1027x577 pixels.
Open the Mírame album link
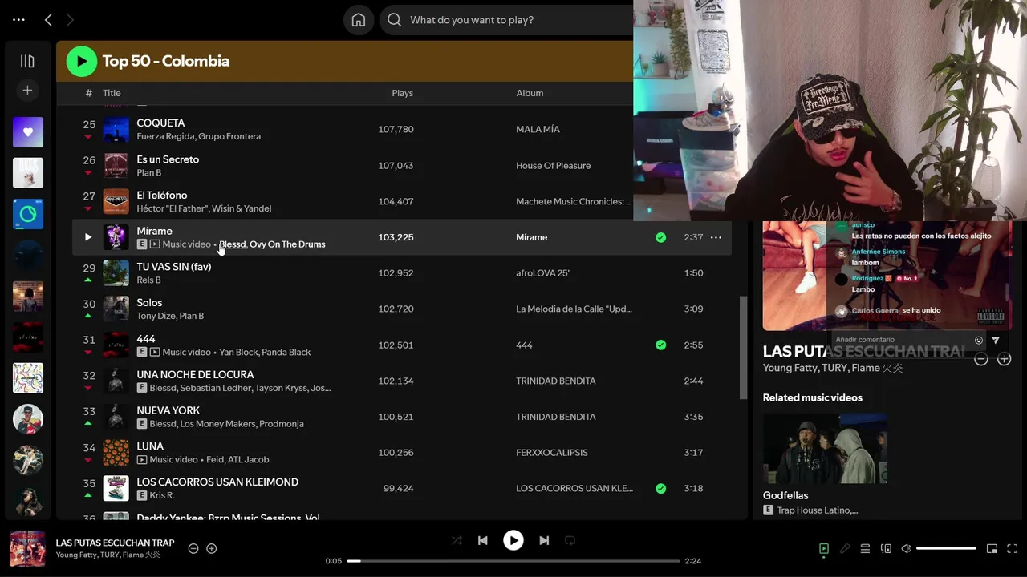click(x=531, y=237)
